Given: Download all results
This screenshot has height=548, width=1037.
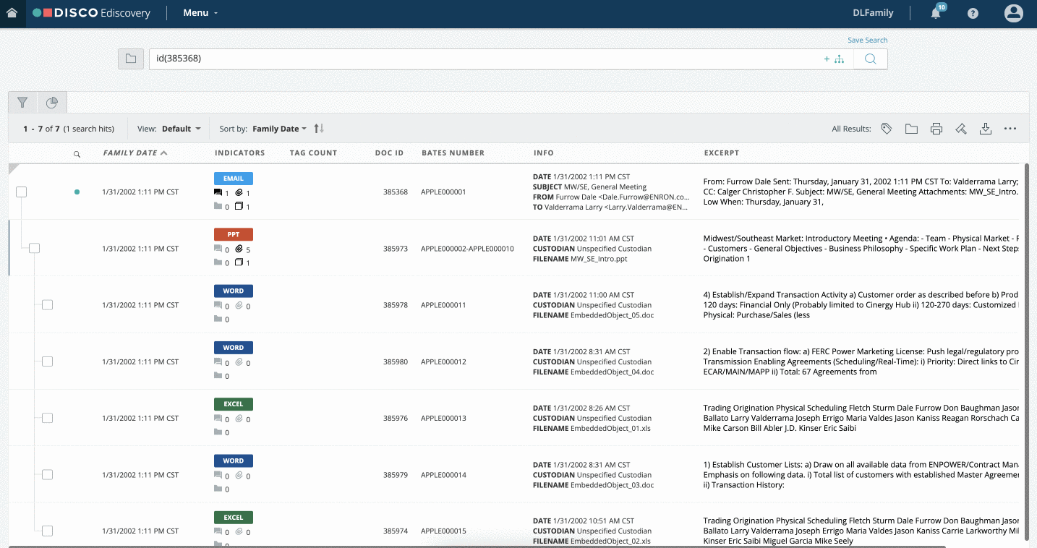Looking at the screenshot, I should coord(985,129).
